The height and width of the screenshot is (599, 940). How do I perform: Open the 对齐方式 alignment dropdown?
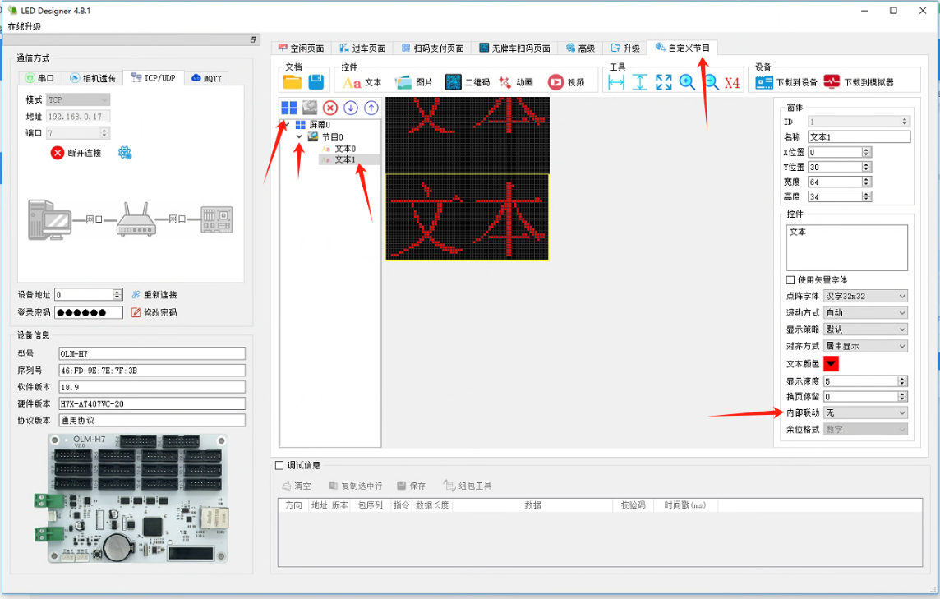(866, 346)
